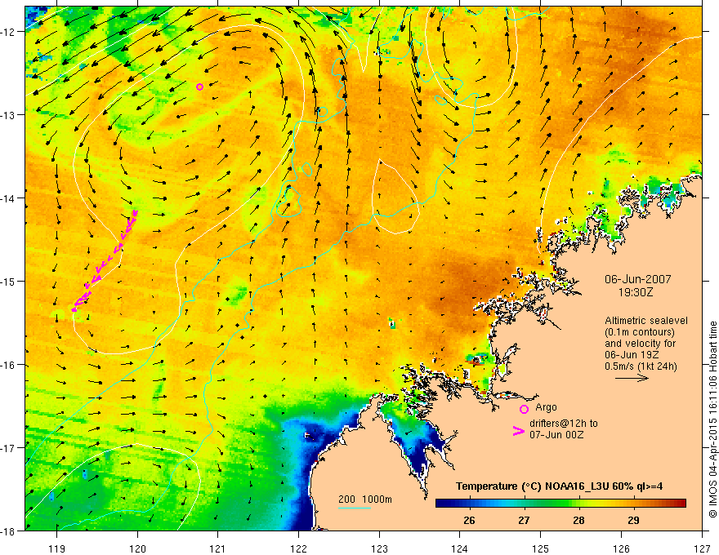
Task: Click the text '0.5m/s (1kt 24h)'
Action: pos(641,366)
